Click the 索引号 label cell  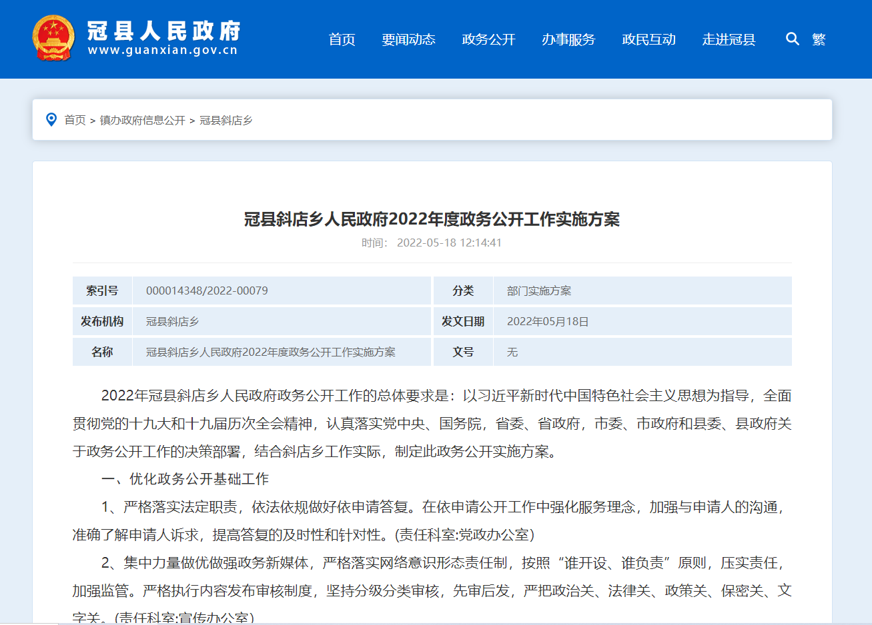pyautogui.click(x=102, y=291)
